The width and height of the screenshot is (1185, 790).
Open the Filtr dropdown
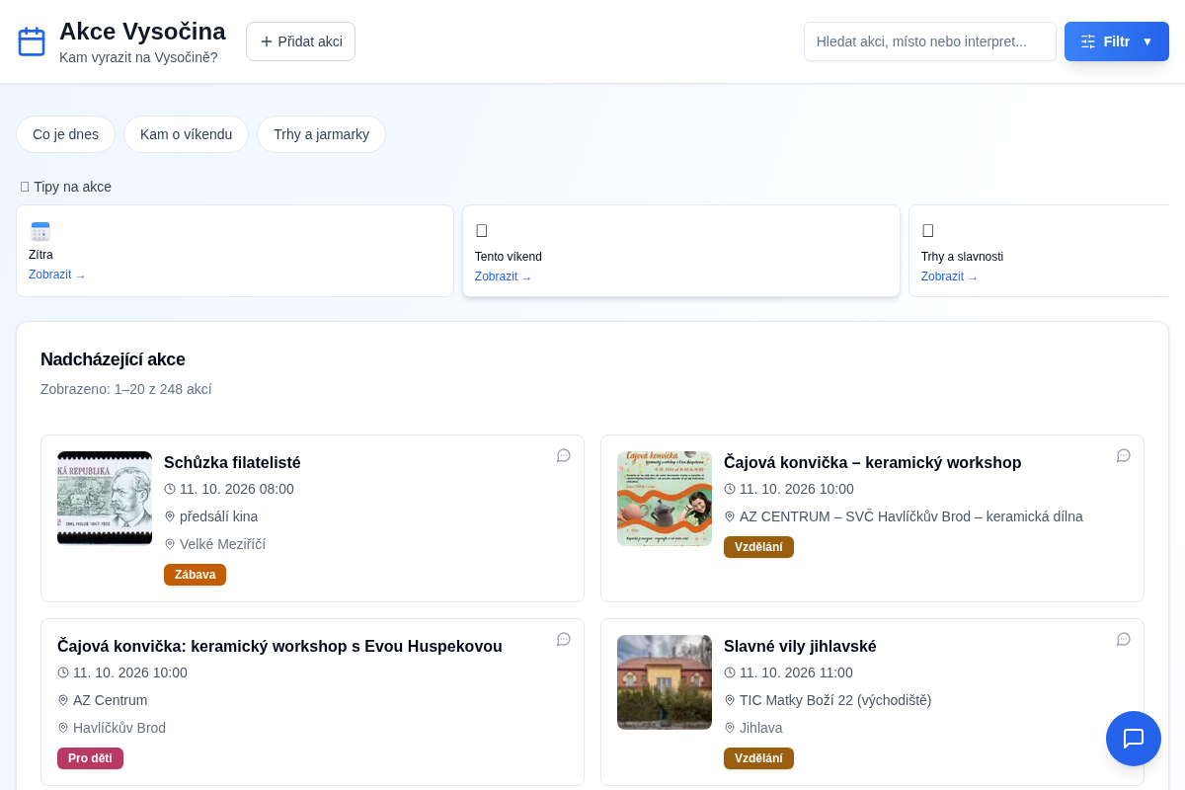point(1117,41)
